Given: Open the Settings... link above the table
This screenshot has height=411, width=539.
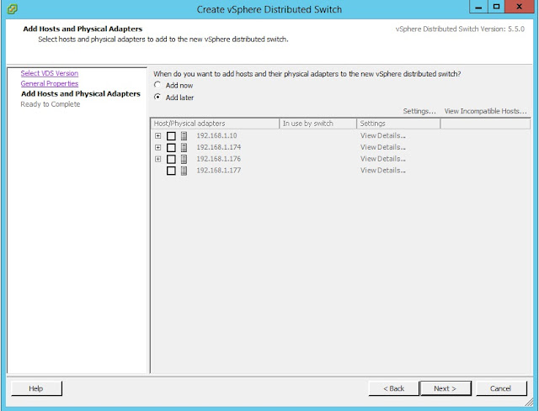Looking at the screenshot, I should click(x=419, y=111).
